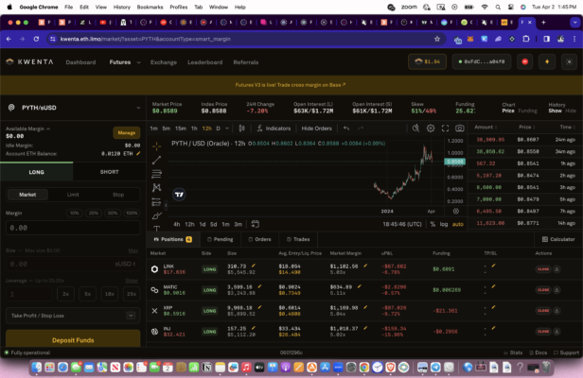
Task: Open the Leaderboard nav item
Action: 204,62
